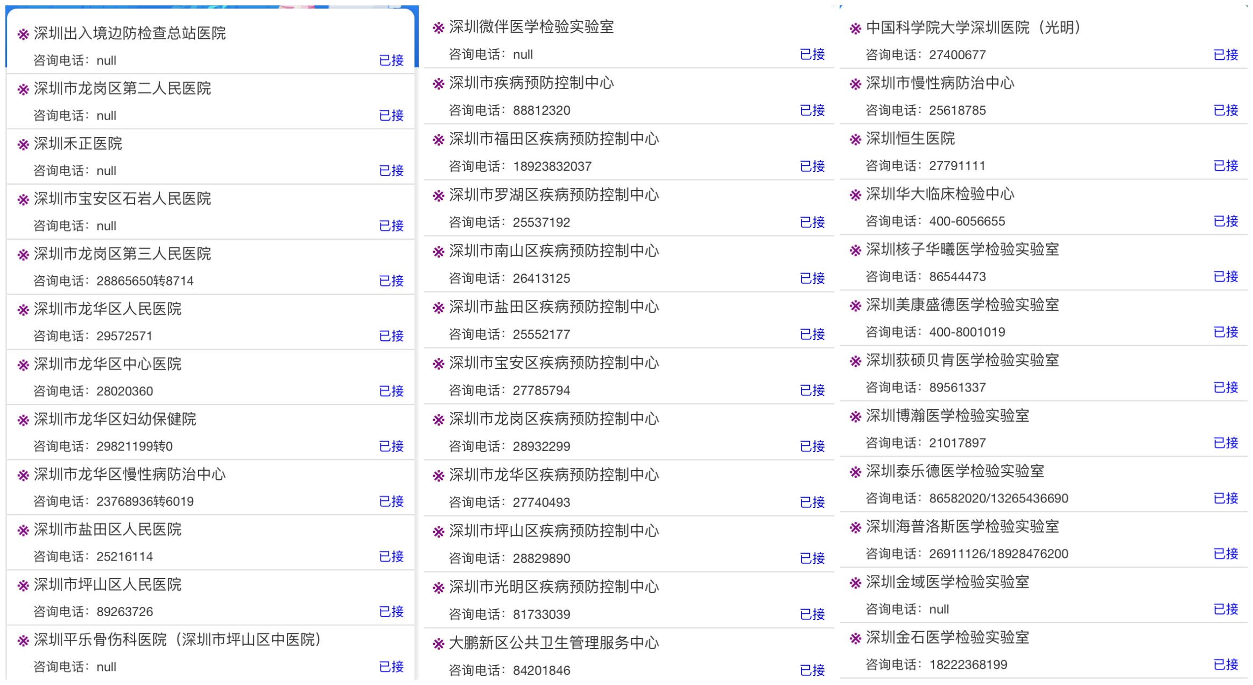Image resolution: width=1253 pixels, height=685 pixels.
Task: Click the asterisk icon beside 深圳恒生医院
Action: 855,139
